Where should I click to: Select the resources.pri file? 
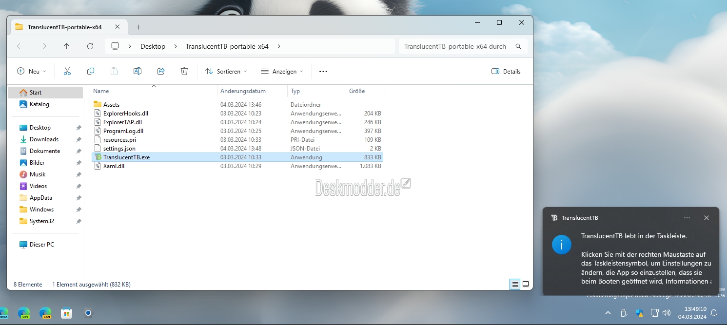coord(237,140)
